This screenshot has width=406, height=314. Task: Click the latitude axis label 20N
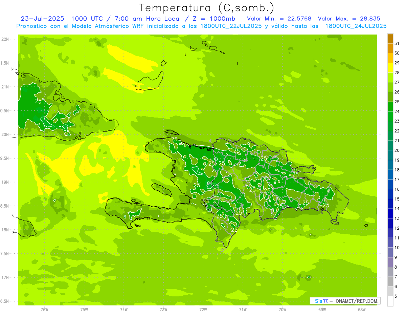(x=6, y=134)
